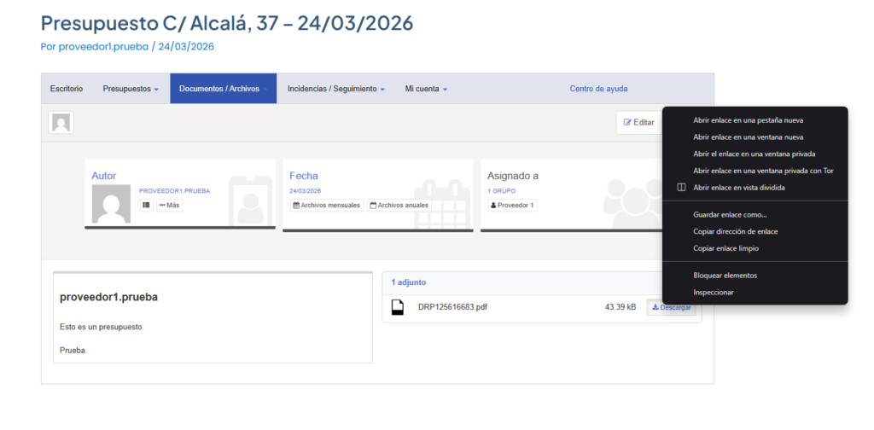Expand the Documentos / Archivos dropdown
The height and width of the screenshot is (430, 874).
click(223, 89)
